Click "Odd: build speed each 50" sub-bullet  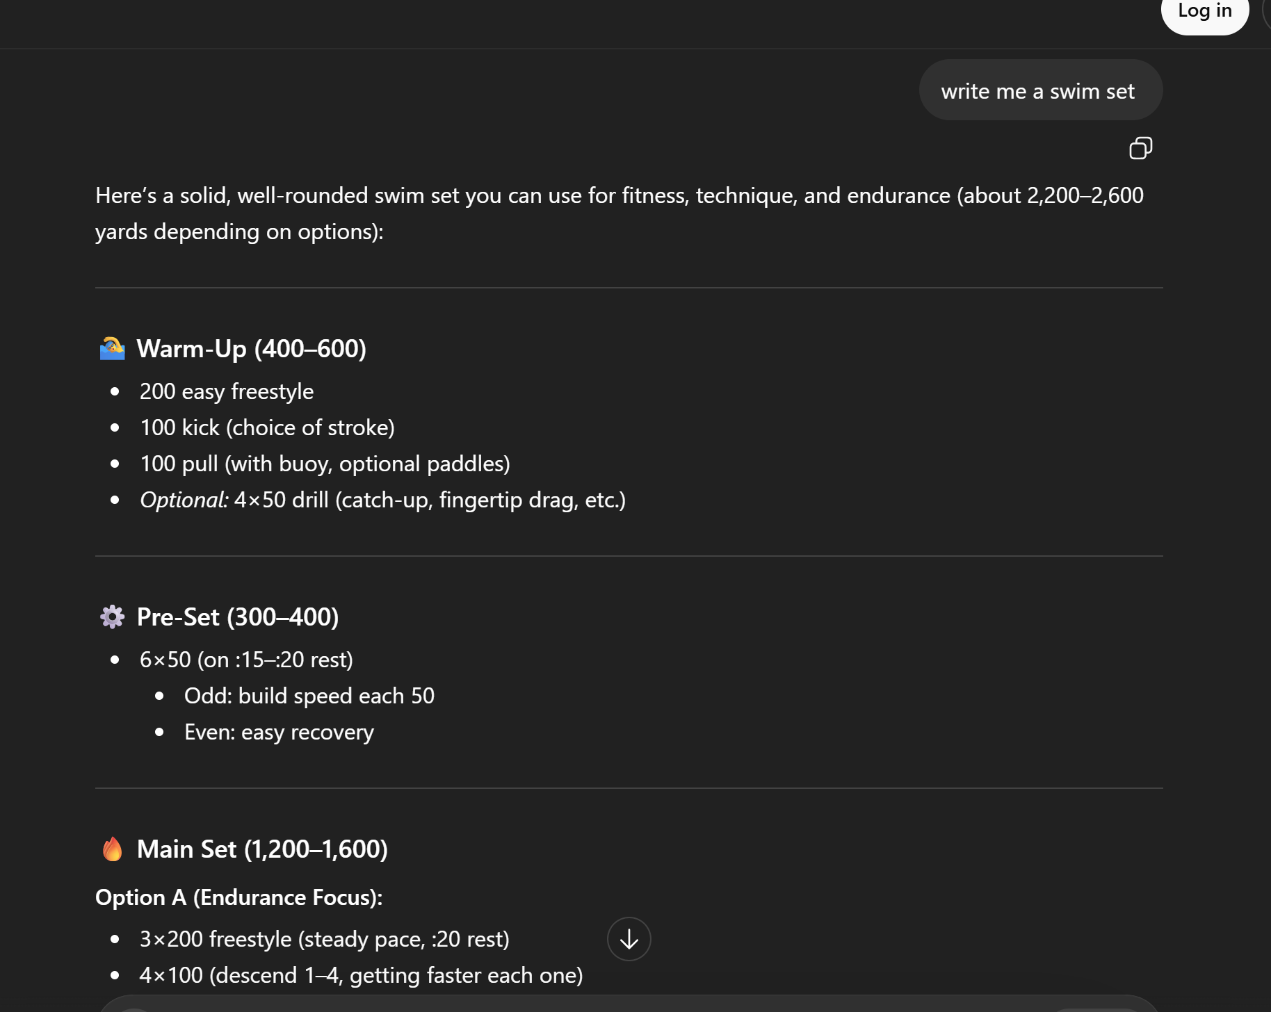(309, 696)
